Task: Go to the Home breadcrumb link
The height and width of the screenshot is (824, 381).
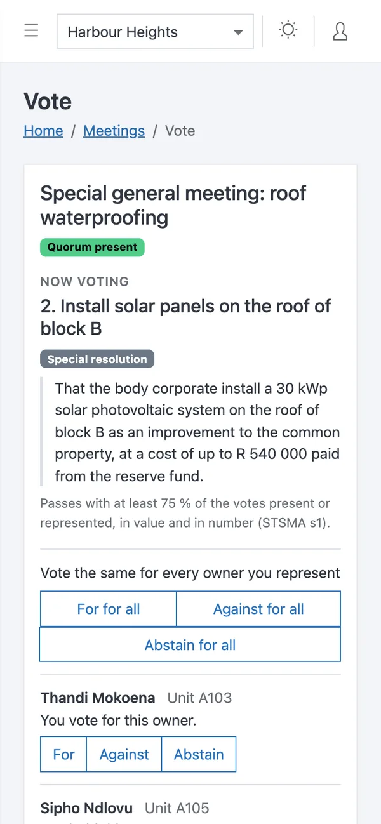Action: [43, 131]
